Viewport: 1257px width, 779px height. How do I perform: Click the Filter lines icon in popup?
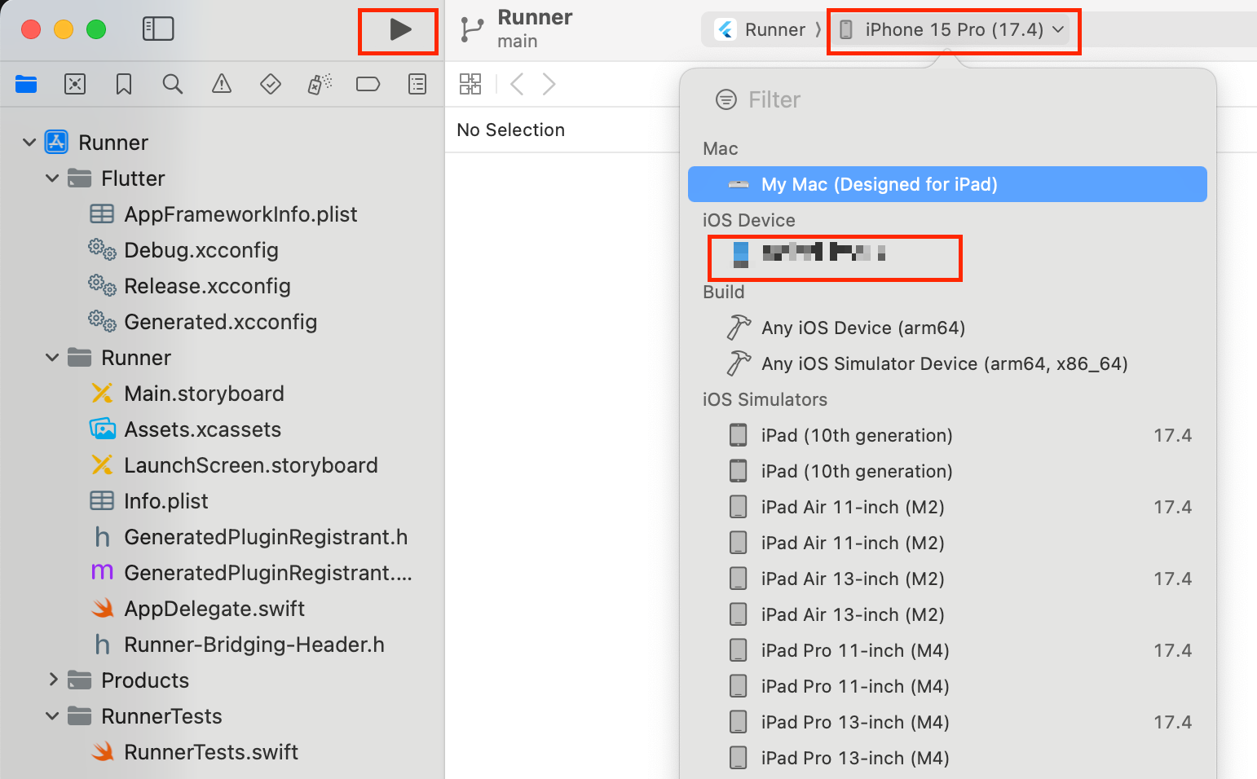pyautogui.click(x=726, y=99)
